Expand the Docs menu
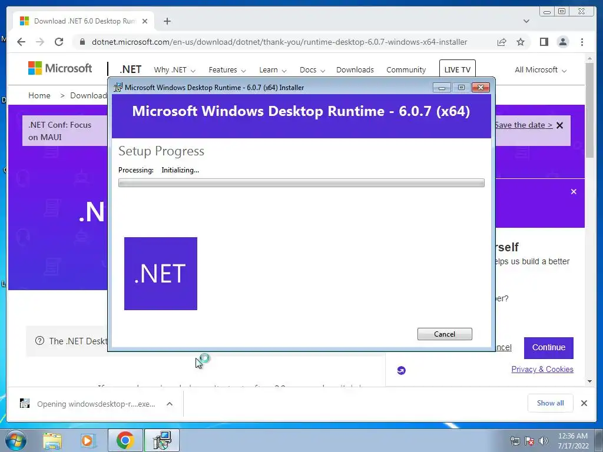This screenshot has width=603, height=452. (x=312, y=70)
